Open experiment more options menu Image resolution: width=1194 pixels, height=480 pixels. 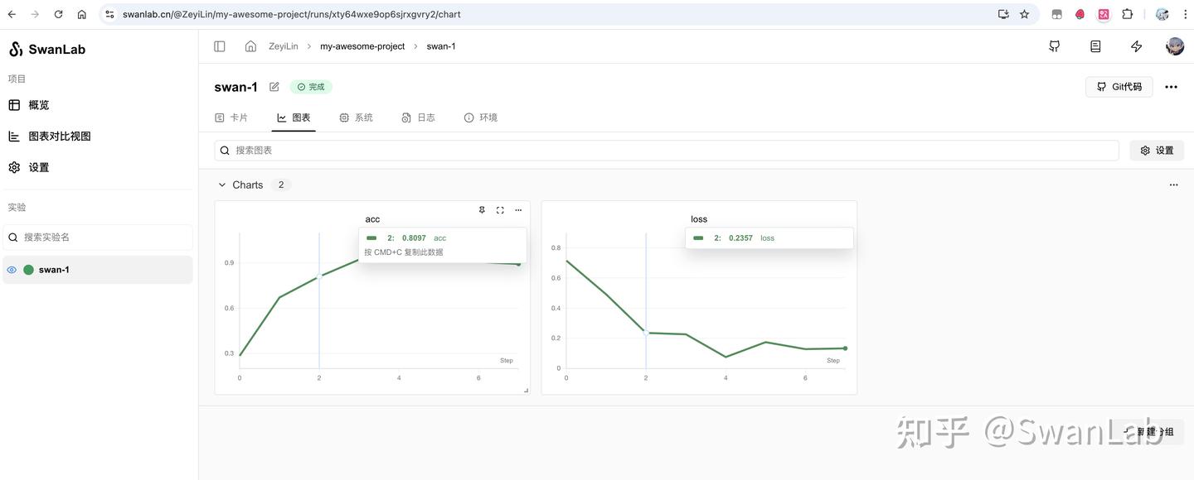(x=1171, y=87)
